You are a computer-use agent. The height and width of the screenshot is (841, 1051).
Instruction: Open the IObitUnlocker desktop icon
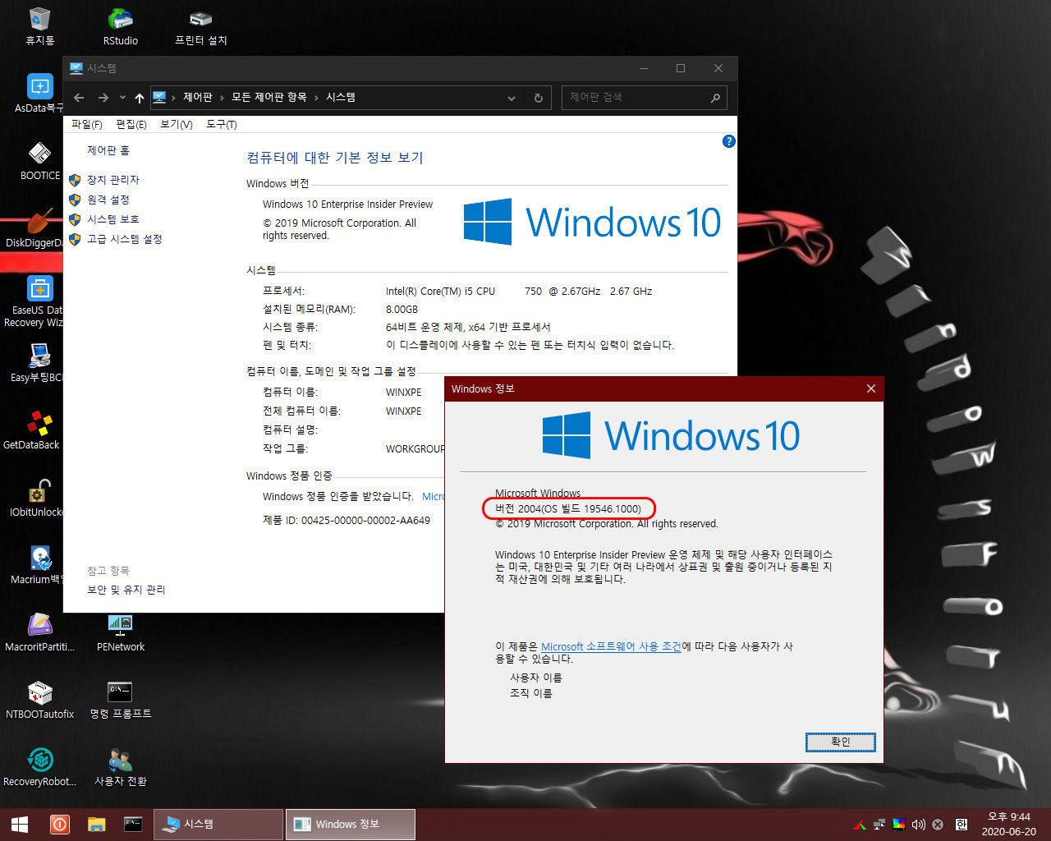36,498
